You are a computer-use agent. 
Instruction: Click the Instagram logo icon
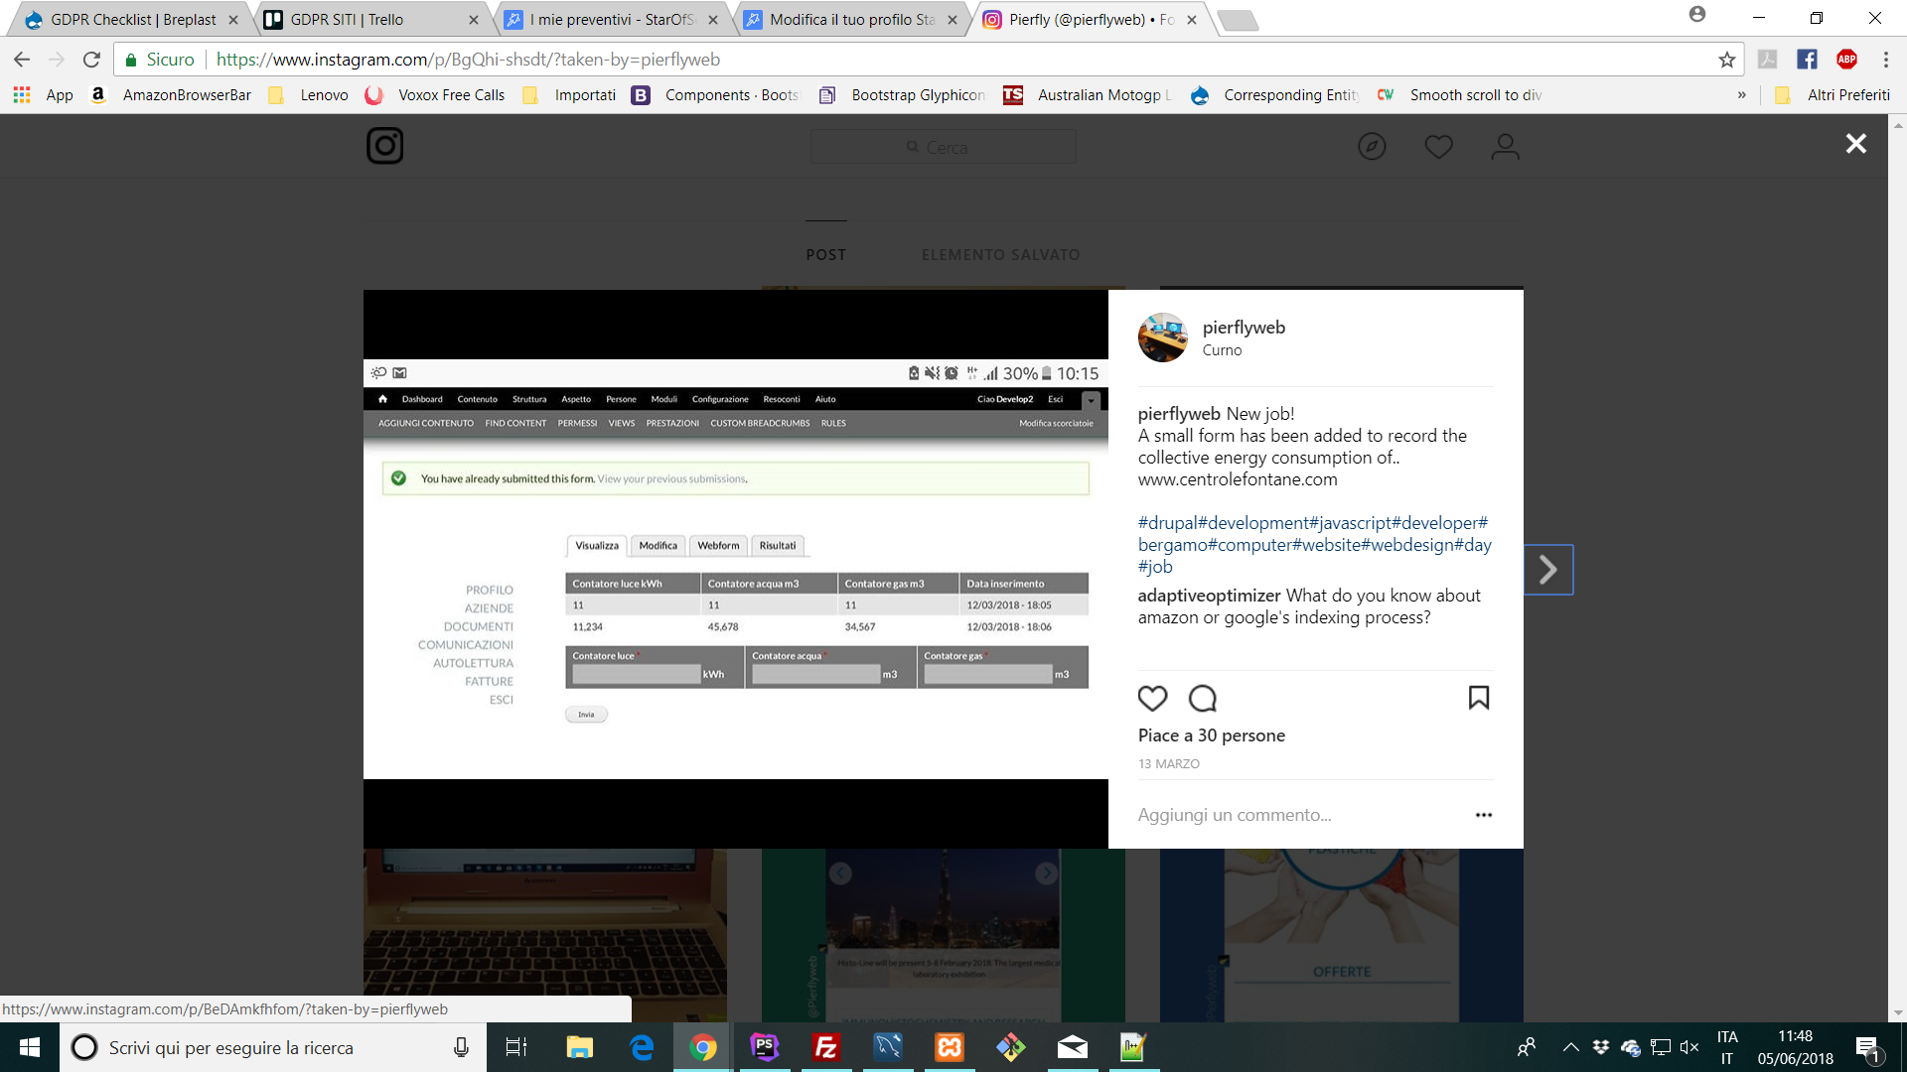click(x=384, y=146)
